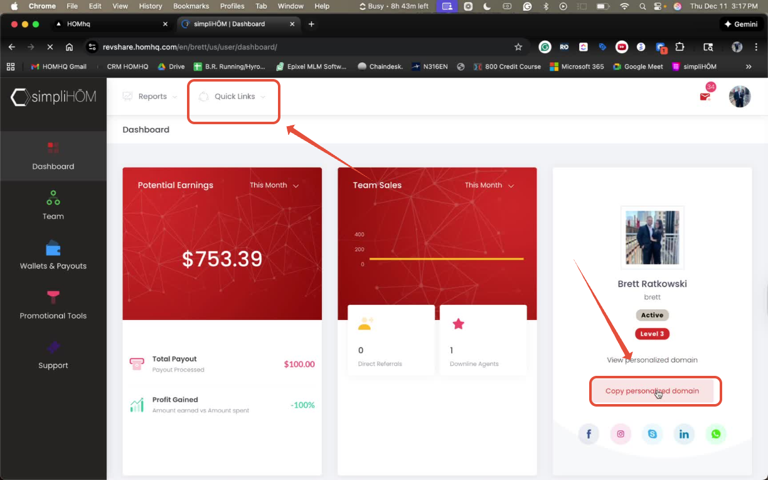768x480 pixels.
Task: Open a new browser tab
Action: pos(311,24)
